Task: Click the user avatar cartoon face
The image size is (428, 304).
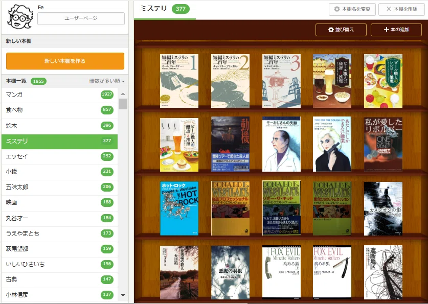Action: [x=20, y=17]
